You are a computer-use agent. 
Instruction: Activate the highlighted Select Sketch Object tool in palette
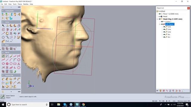[x=3, y=56]
